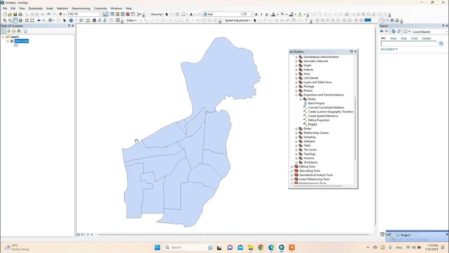This screenshot has width=449, height=253.
Task: Uncheck the Ward_Area layer checkbox
Action: [12, 41]
